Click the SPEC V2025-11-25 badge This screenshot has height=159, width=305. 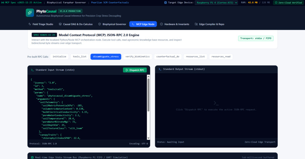[44, 35]
